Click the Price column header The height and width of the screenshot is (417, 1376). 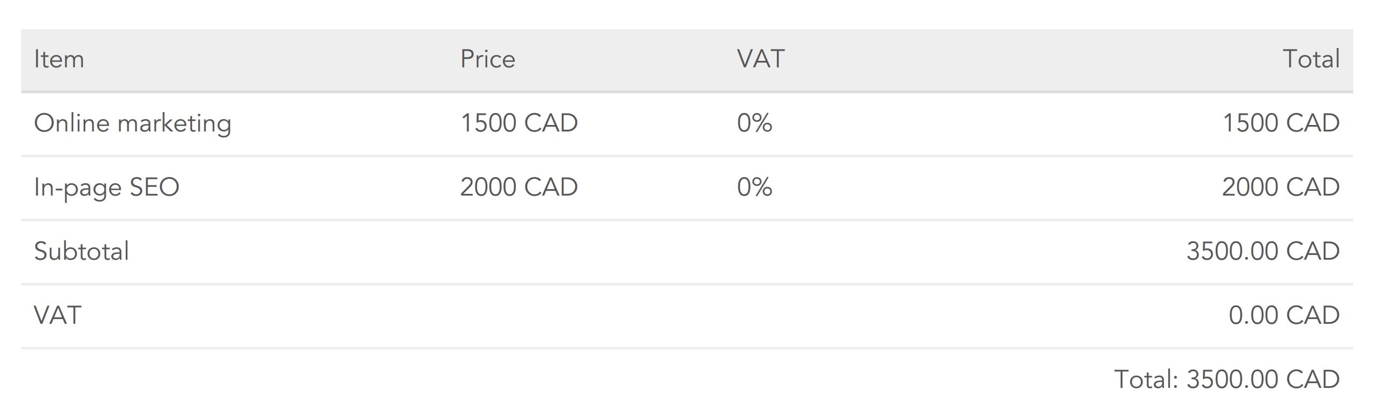tap(487, 59)
